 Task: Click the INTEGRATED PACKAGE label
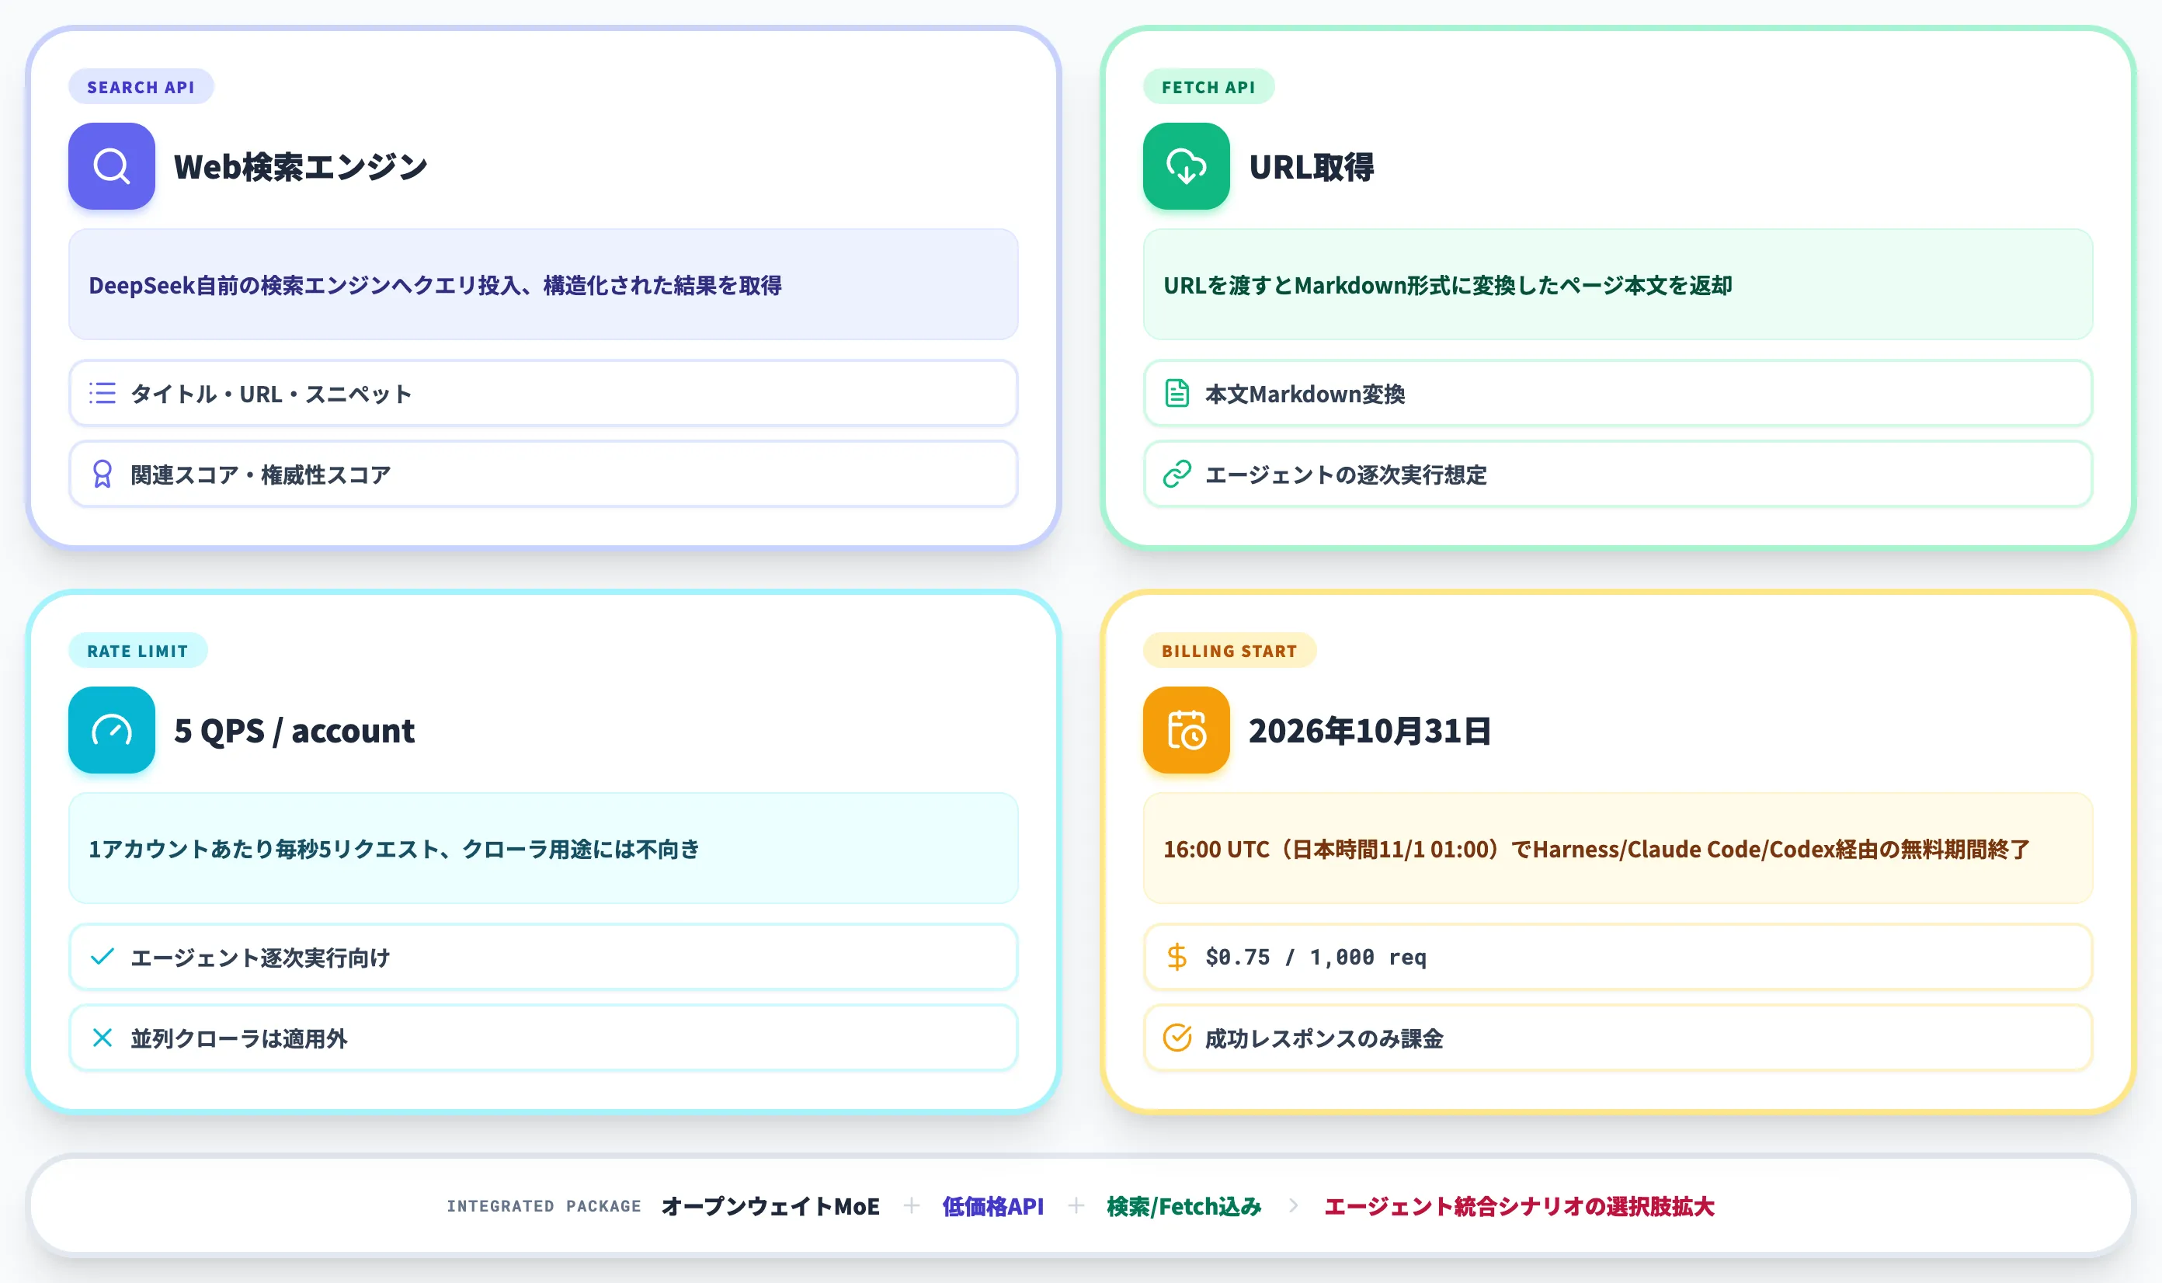(544, 1205)
